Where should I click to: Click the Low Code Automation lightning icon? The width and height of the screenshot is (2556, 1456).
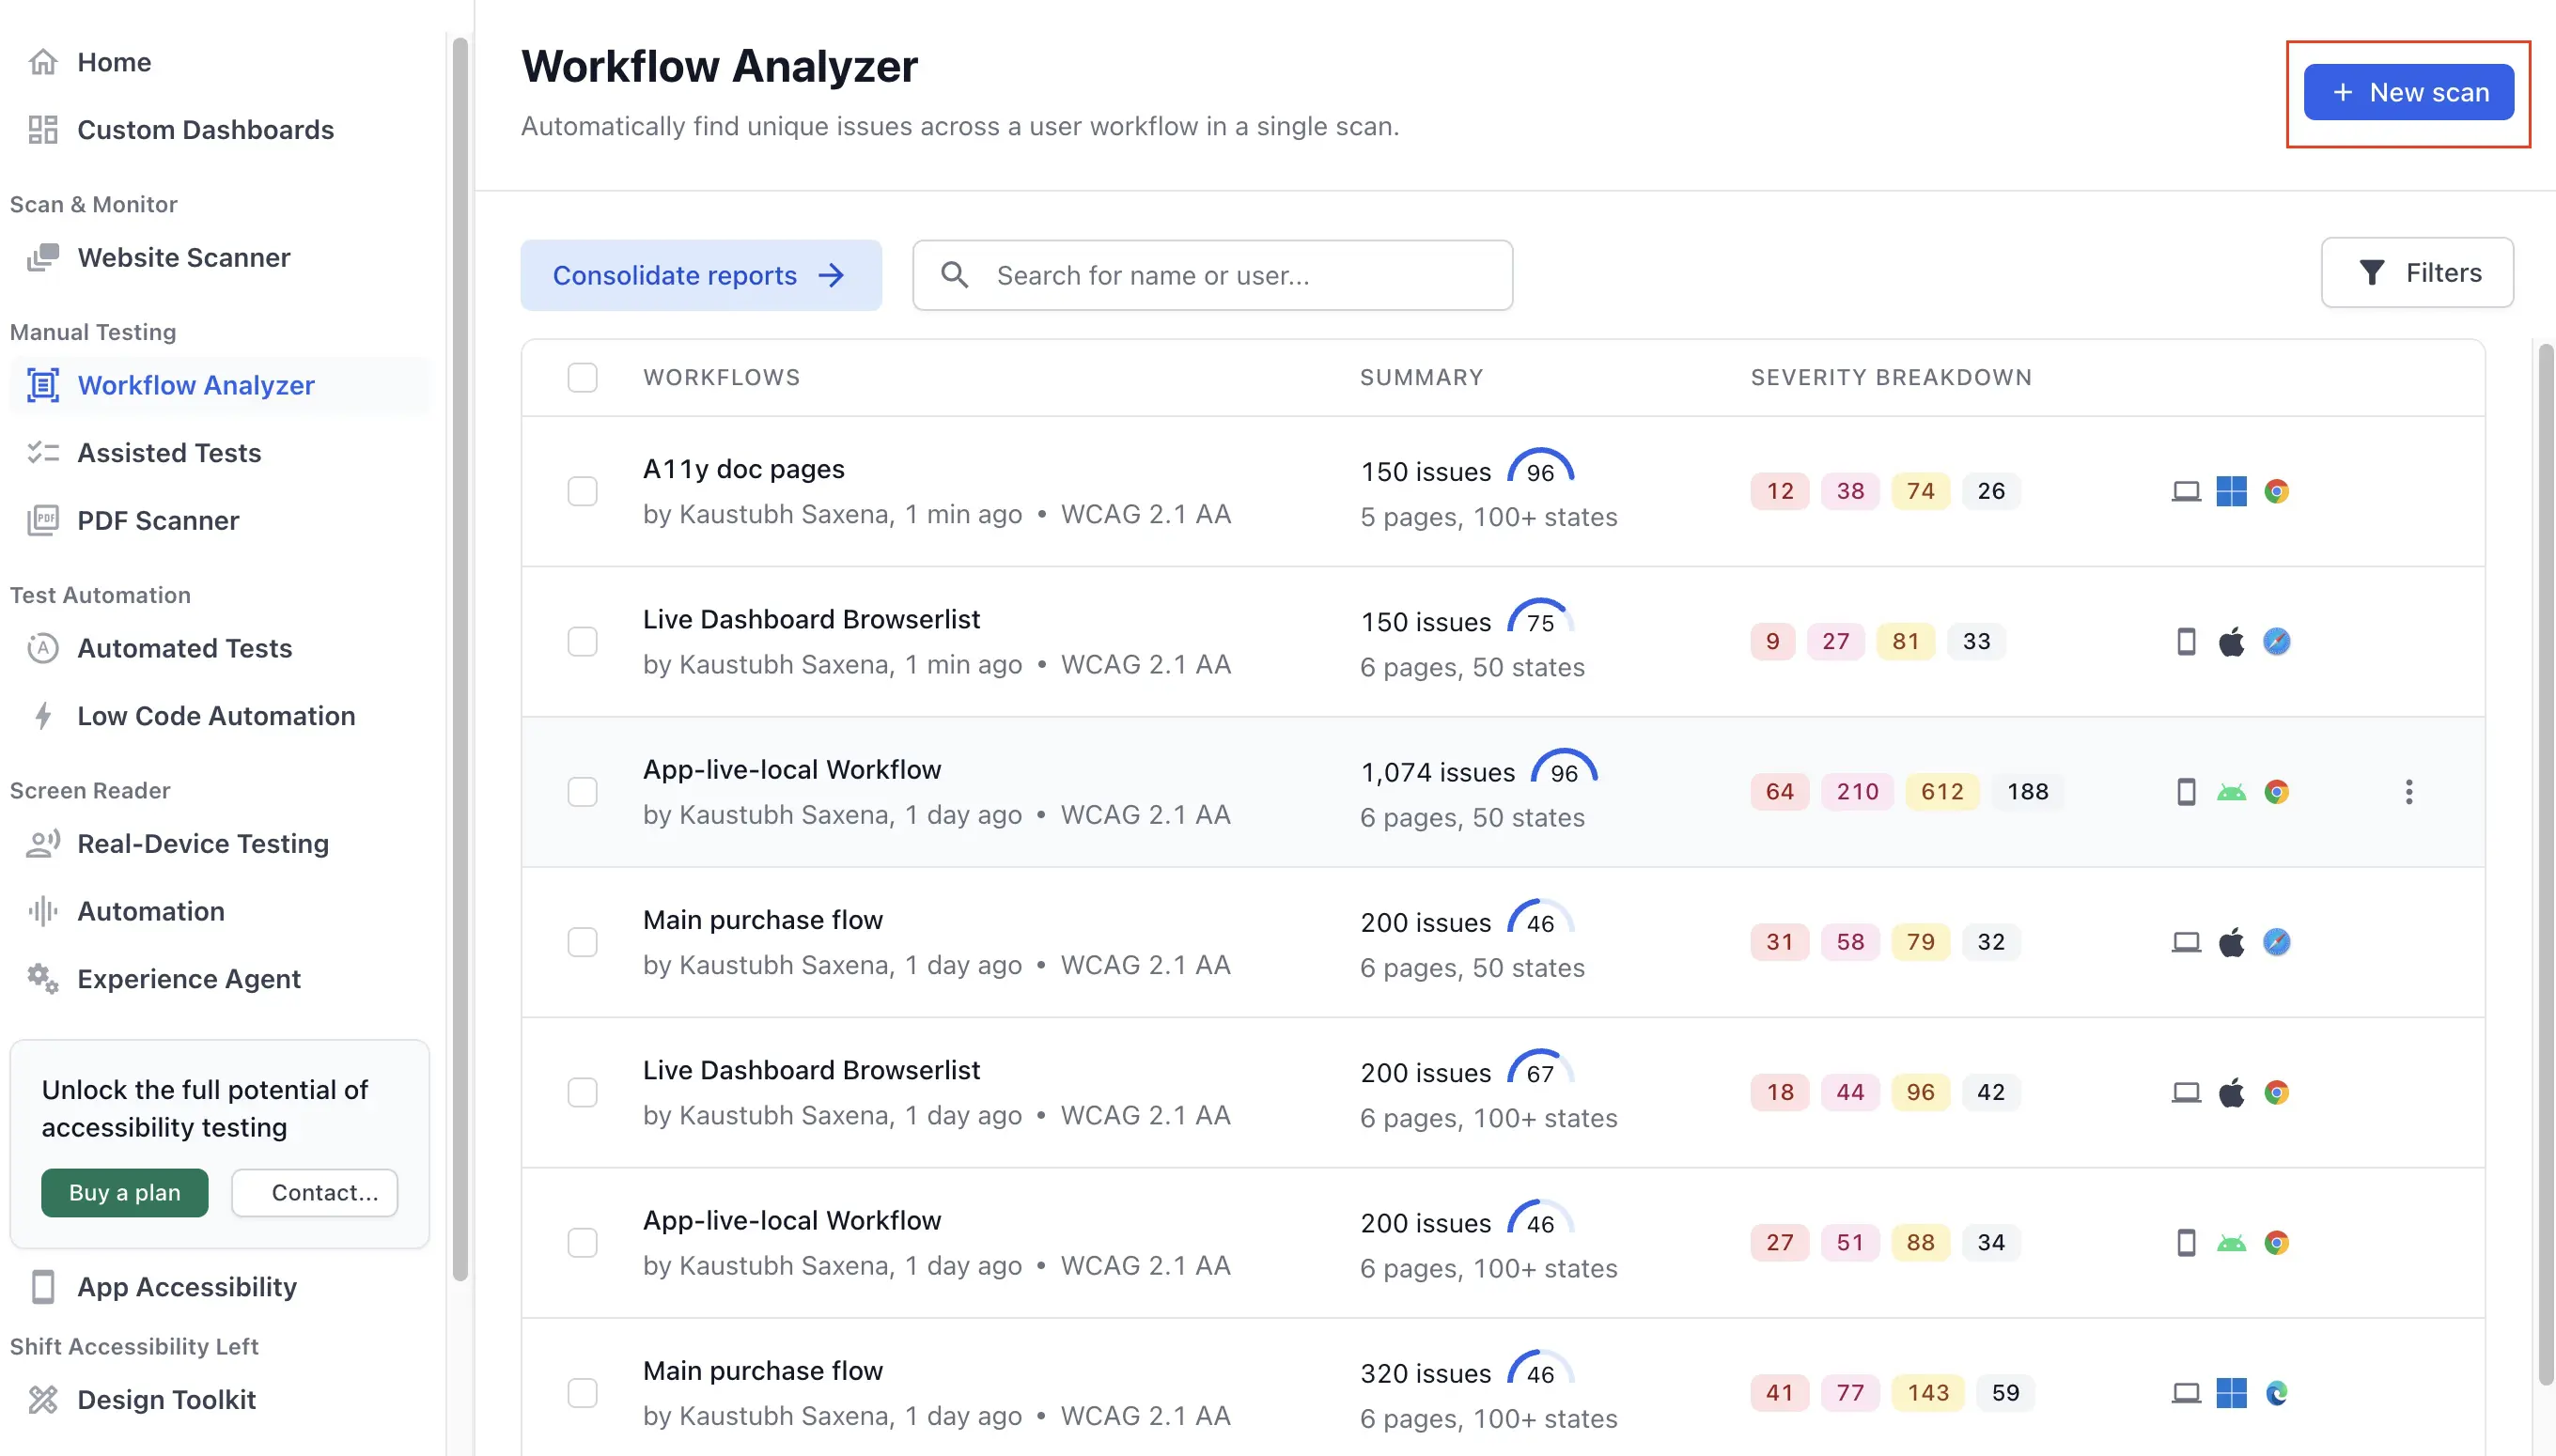pos(43,716)
